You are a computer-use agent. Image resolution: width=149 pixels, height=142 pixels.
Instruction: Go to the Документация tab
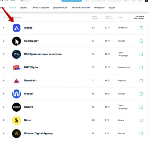pyautogui.click(x=60, y=8)
